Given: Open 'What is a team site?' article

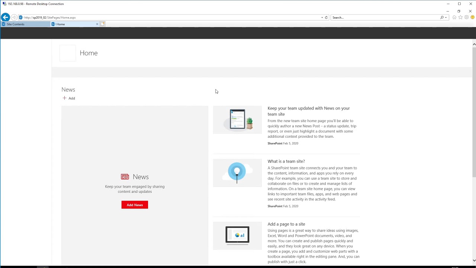Looking at the screenshot, I should pyautogui.click(x=286, y=161).
